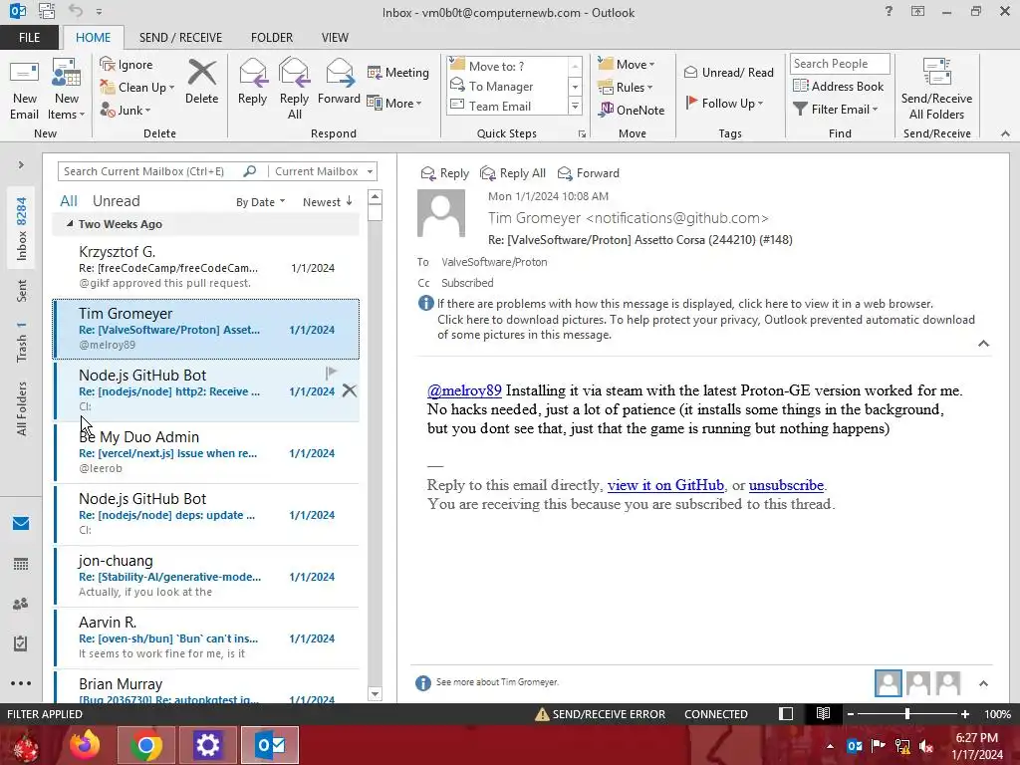This screenshot has width=1020, height=765.
Task: Open the Address Book
Action: click(838, 86)
